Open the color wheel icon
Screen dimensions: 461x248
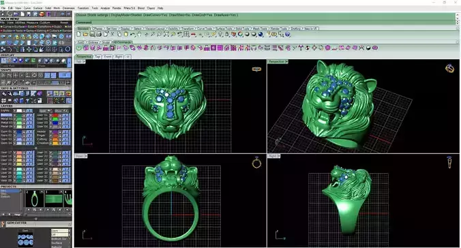click(240, 34)
